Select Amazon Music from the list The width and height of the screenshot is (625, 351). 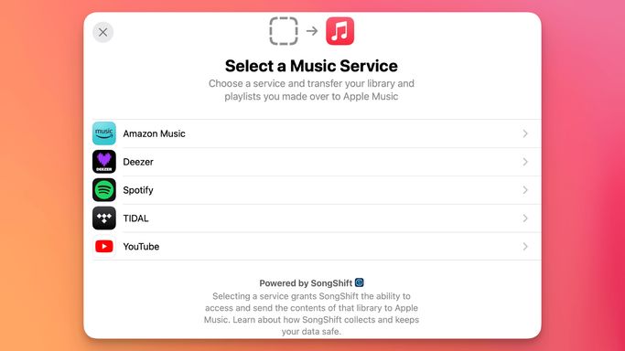tap(317, 133)
